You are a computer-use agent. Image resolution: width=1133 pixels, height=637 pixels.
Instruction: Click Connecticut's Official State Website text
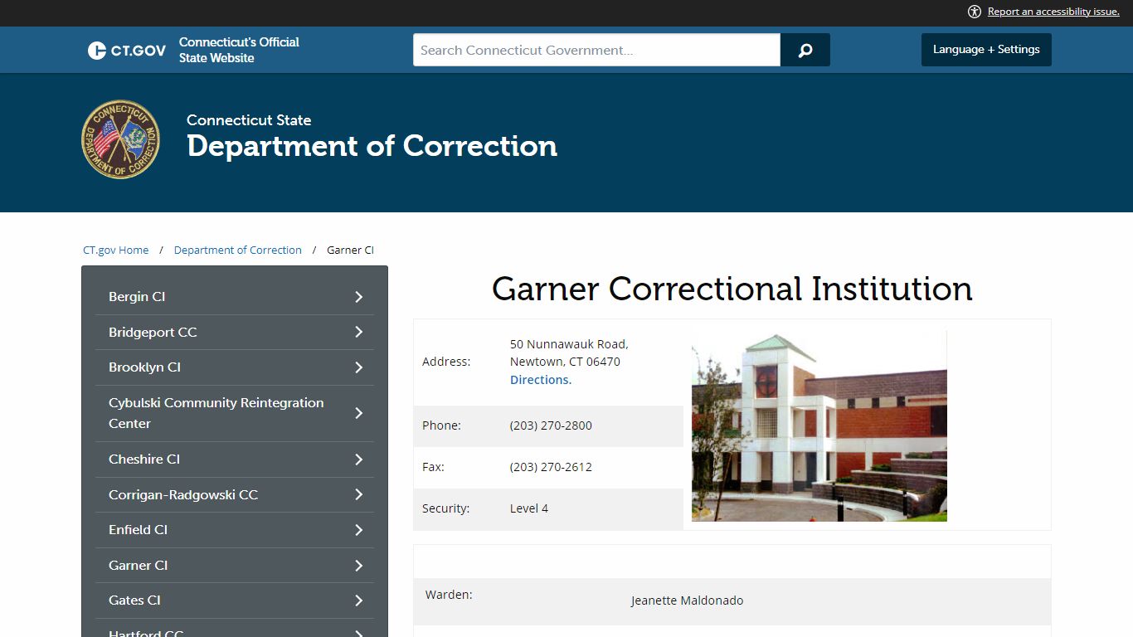click(x=239, y=50)
